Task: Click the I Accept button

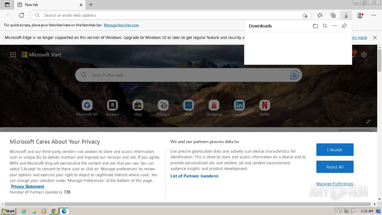Action: coord(335,150)
